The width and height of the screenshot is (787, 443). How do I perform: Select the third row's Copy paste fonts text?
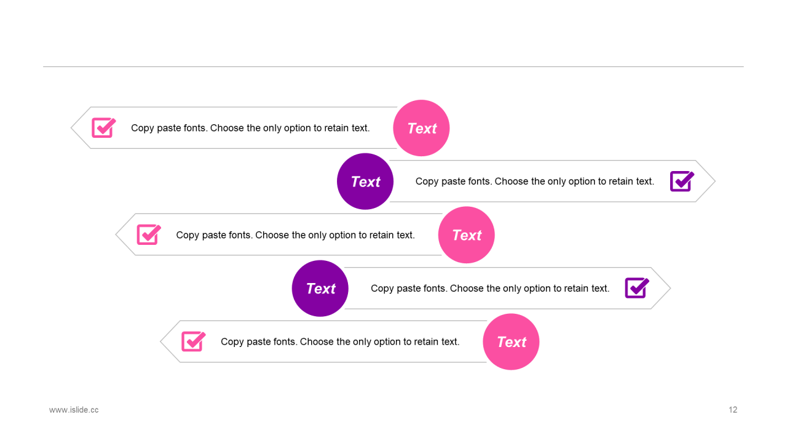(x=295, y=235)
